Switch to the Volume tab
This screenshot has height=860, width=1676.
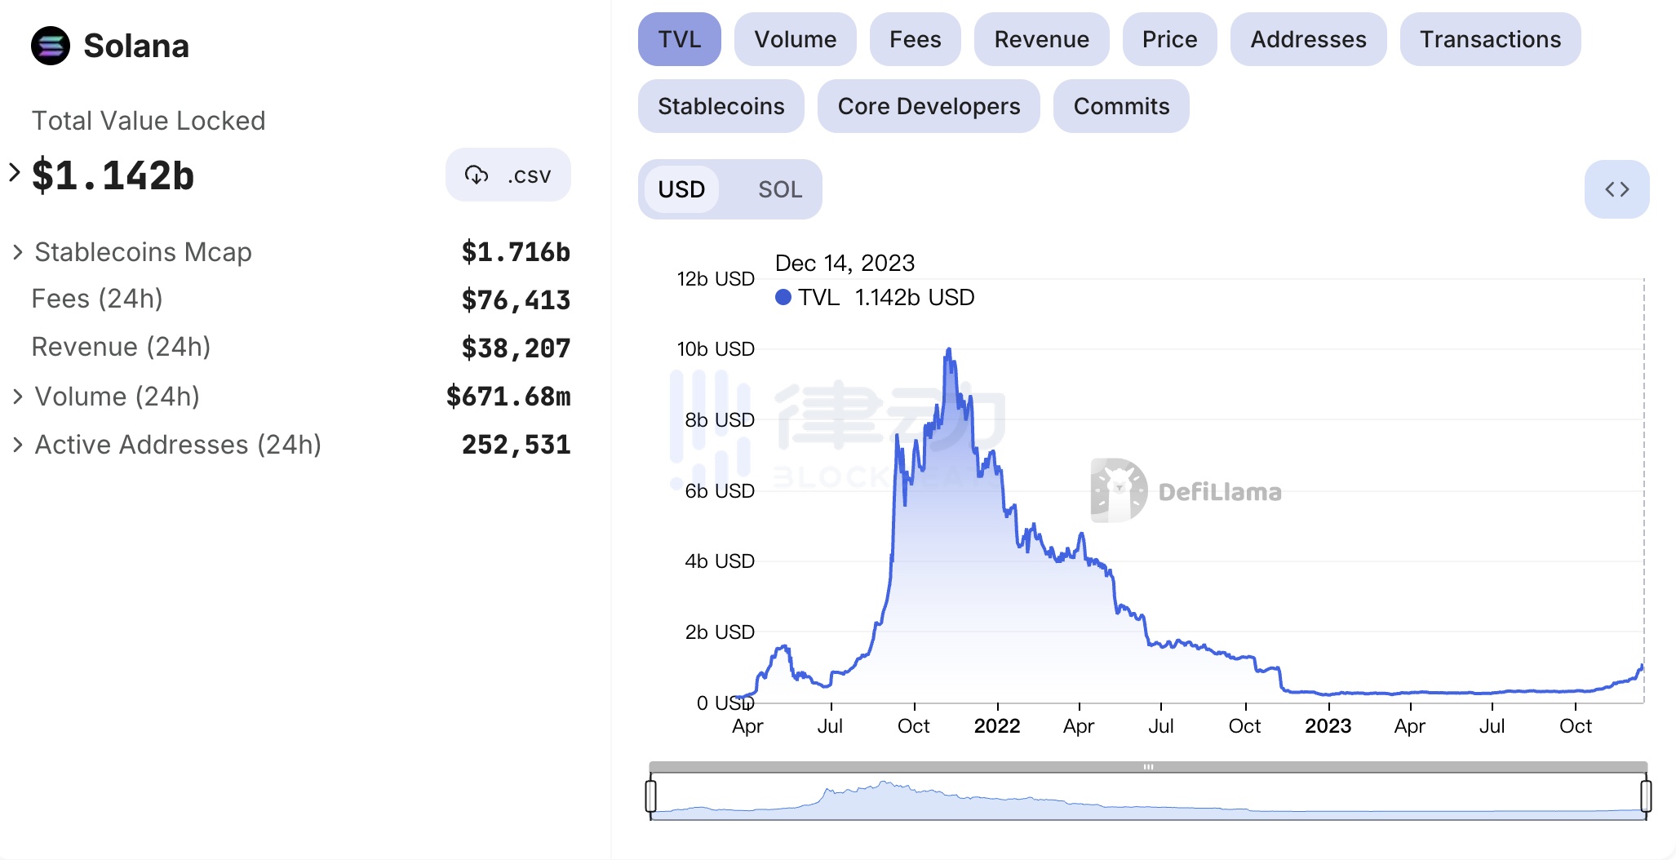point(795,39)
